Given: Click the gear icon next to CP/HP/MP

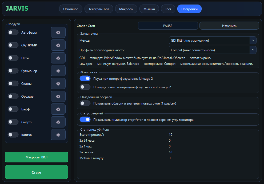Looking at the screenshot, I should (58, 45).
